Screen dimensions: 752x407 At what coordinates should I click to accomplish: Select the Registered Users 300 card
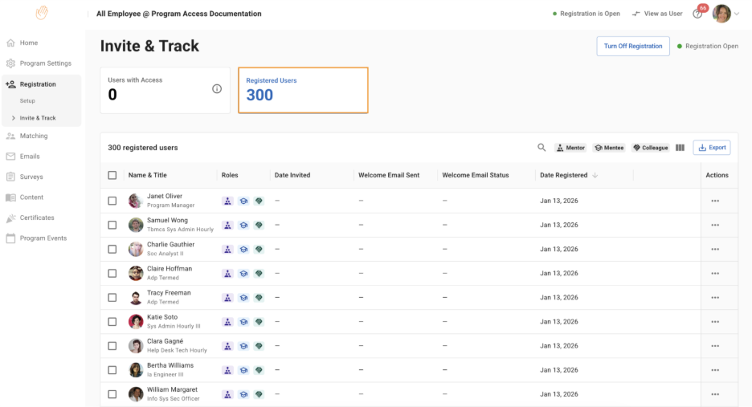(303, 90)
